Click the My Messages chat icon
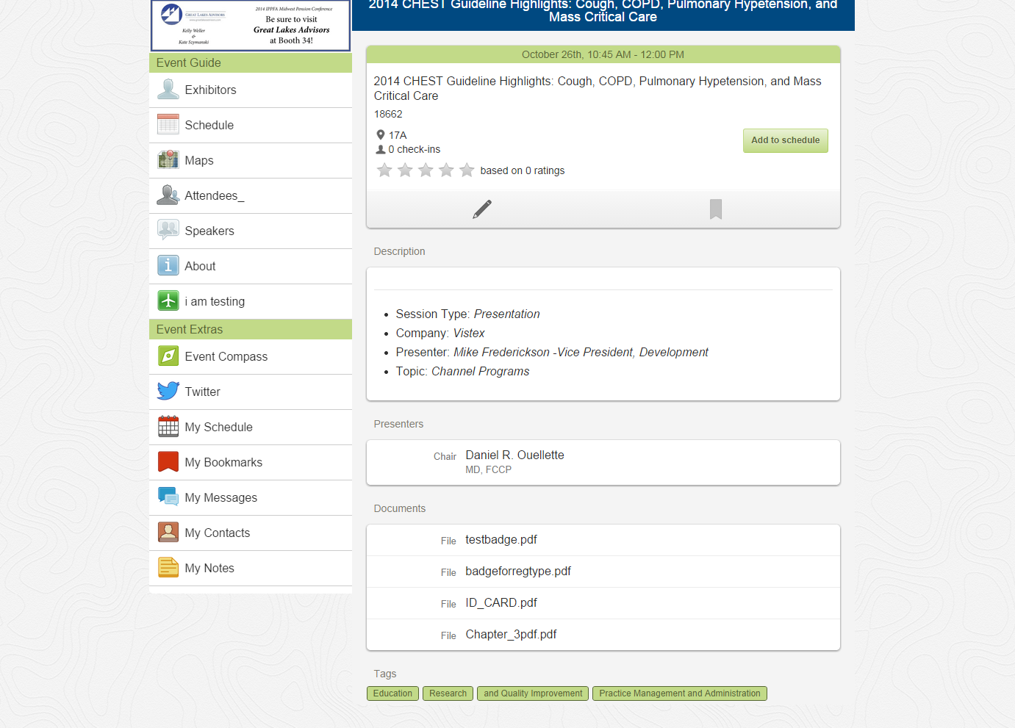Image resolution: width=1015 pixels, height=728 pixels. pyautogui.click(x=168, y=497)
